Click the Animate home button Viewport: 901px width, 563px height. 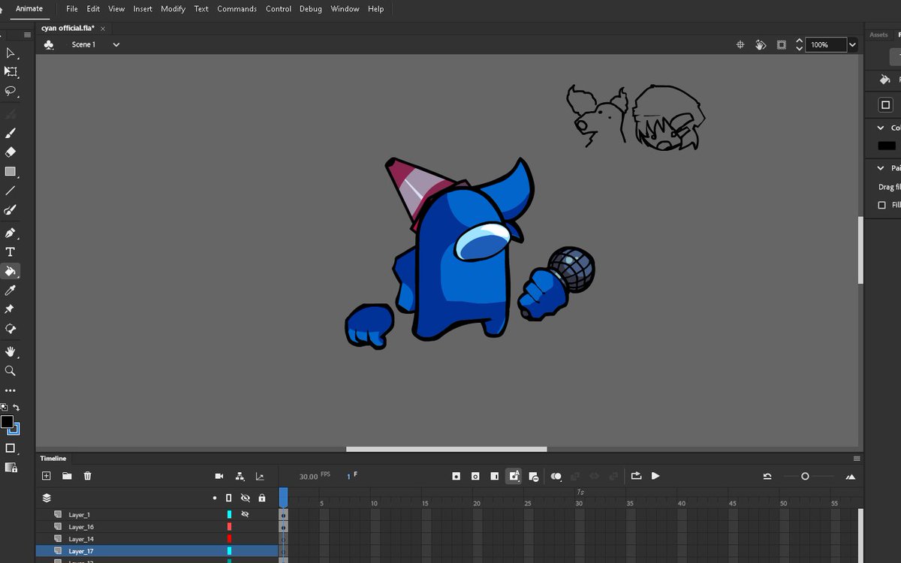[x=29, y=9]
